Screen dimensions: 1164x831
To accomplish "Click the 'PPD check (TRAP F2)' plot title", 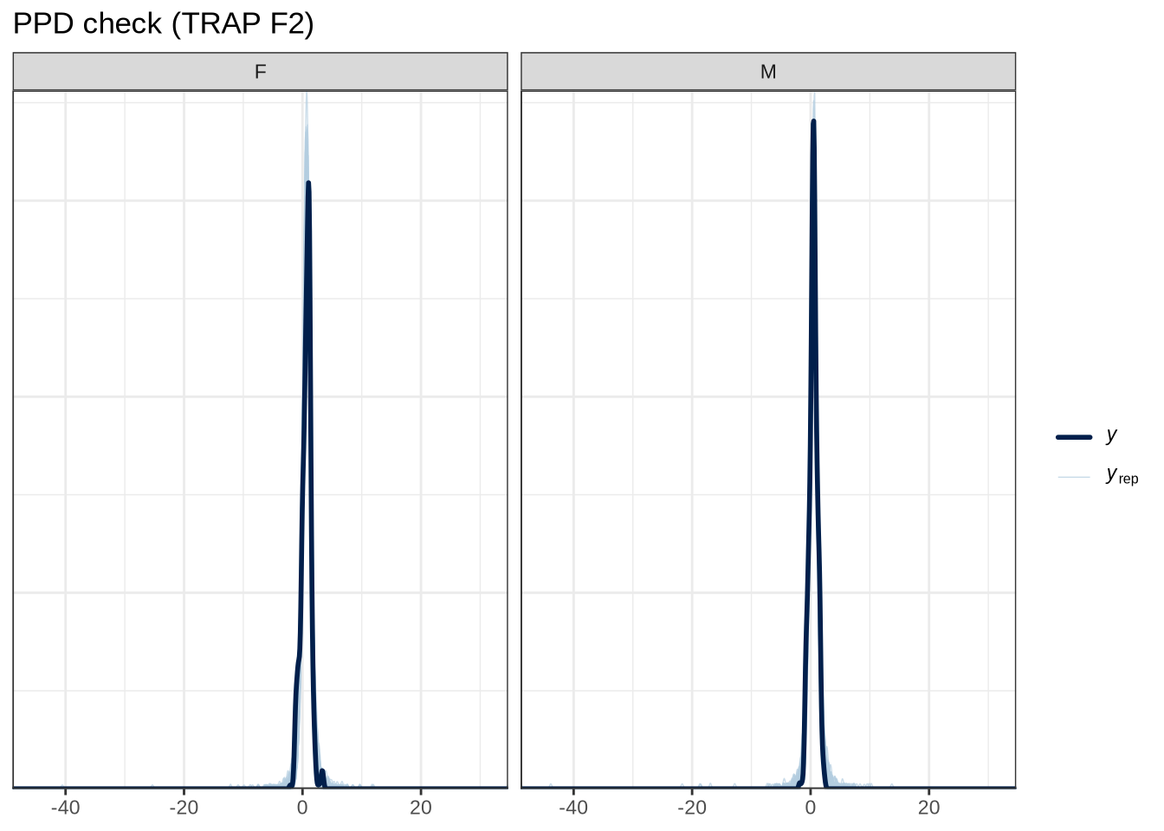I will 163,23.
